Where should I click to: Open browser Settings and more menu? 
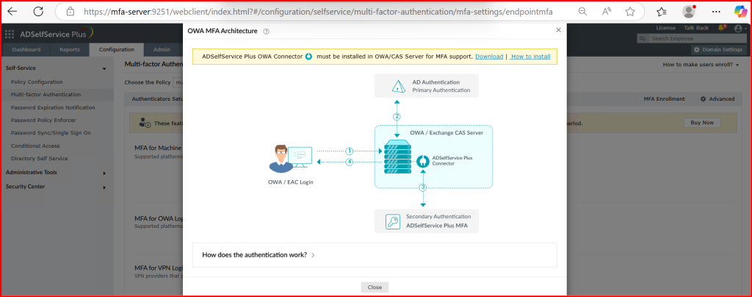[714, 12]
